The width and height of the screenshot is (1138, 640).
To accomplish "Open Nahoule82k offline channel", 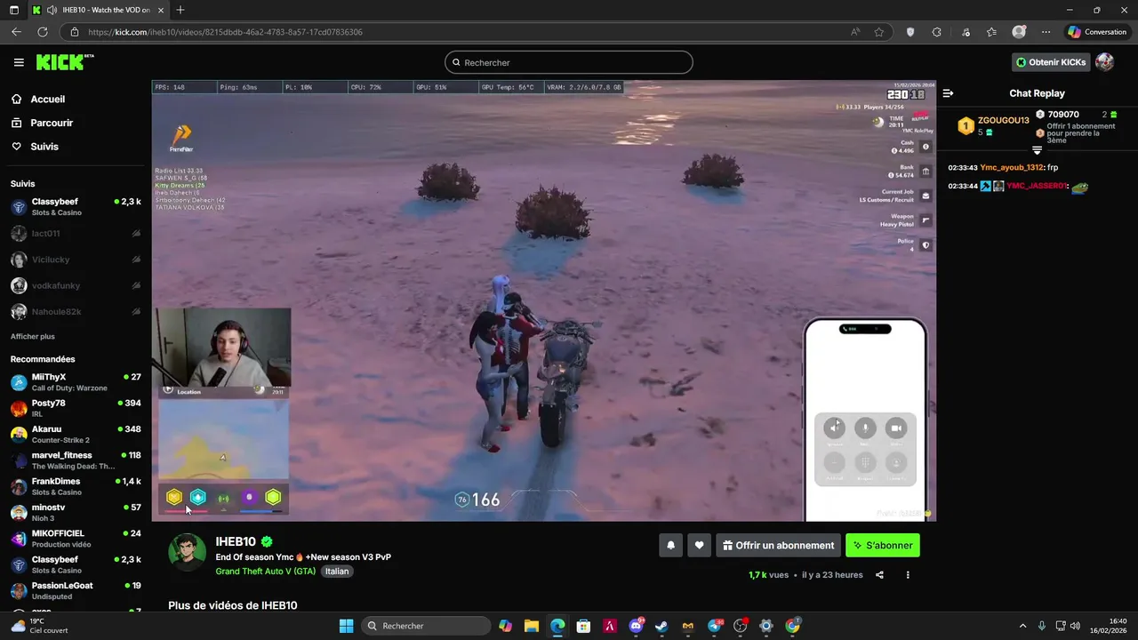I will 76,312.
